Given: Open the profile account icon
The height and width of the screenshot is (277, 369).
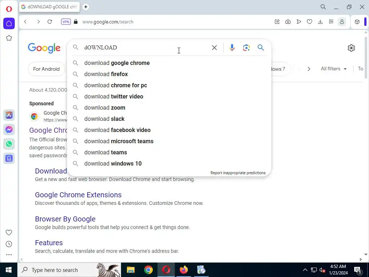Looking at the screenshot, I should tap(342, 22).
